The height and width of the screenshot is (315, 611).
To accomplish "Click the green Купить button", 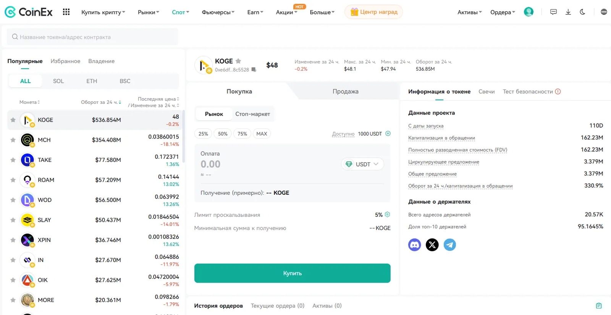I will coord(292,273).
